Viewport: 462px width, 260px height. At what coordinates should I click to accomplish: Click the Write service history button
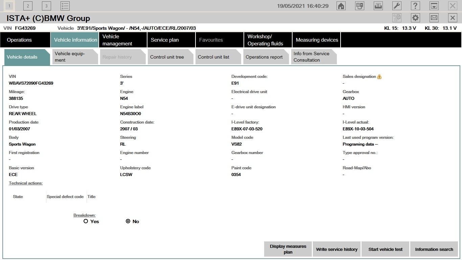tap(337, 249)
